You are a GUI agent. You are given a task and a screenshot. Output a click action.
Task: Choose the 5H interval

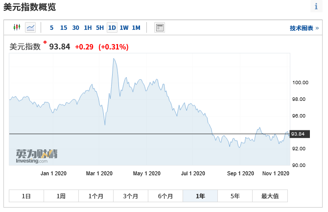point(99,27)
